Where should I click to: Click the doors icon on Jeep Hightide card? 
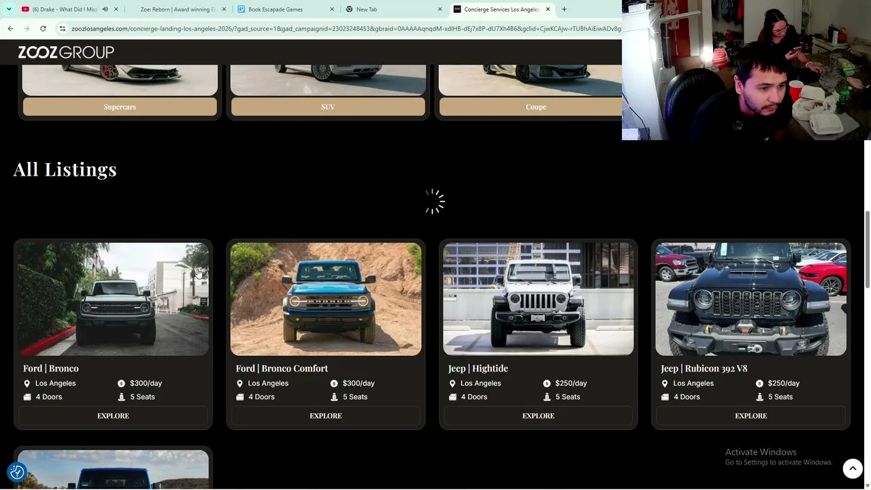(x=453, y=397)
